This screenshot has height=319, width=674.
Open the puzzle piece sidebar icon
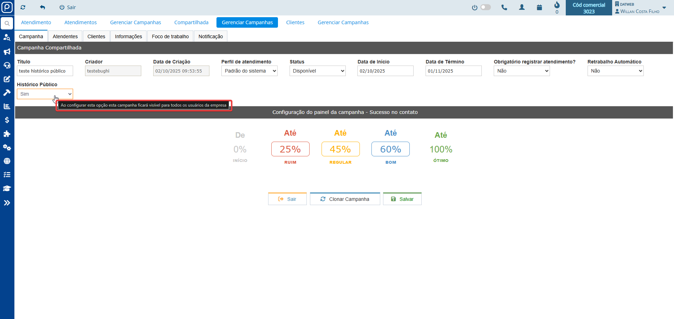pos(7,134)
